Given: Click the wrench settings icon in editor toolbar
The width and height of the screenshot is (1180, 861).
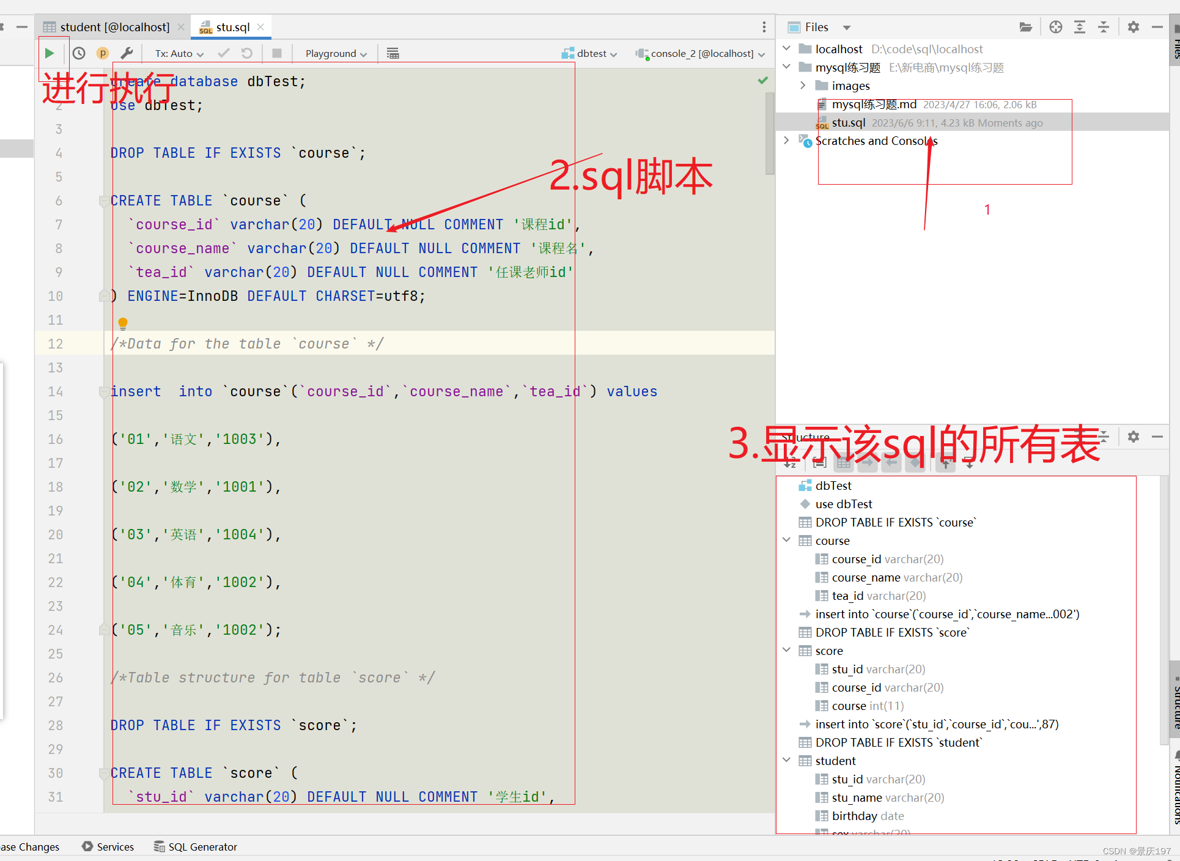Looking at the screenshot, I should tap(127, 53).
